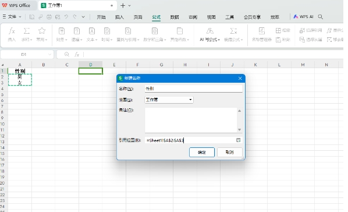348x212 pixels.
Task: Switch to the Insert (插入) tab
Action: coord(119,17)
